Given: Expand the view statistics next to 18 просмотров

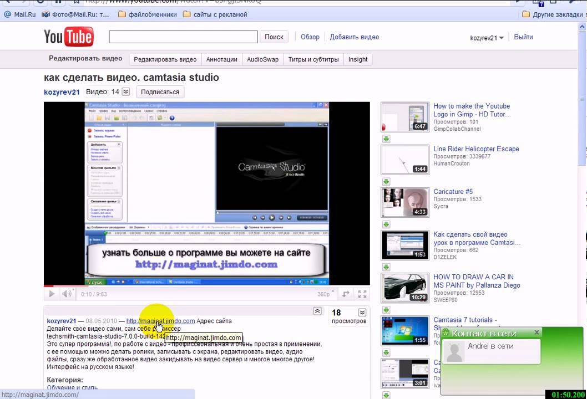Looking at the screenshot, I should click(x=362, y=313).
